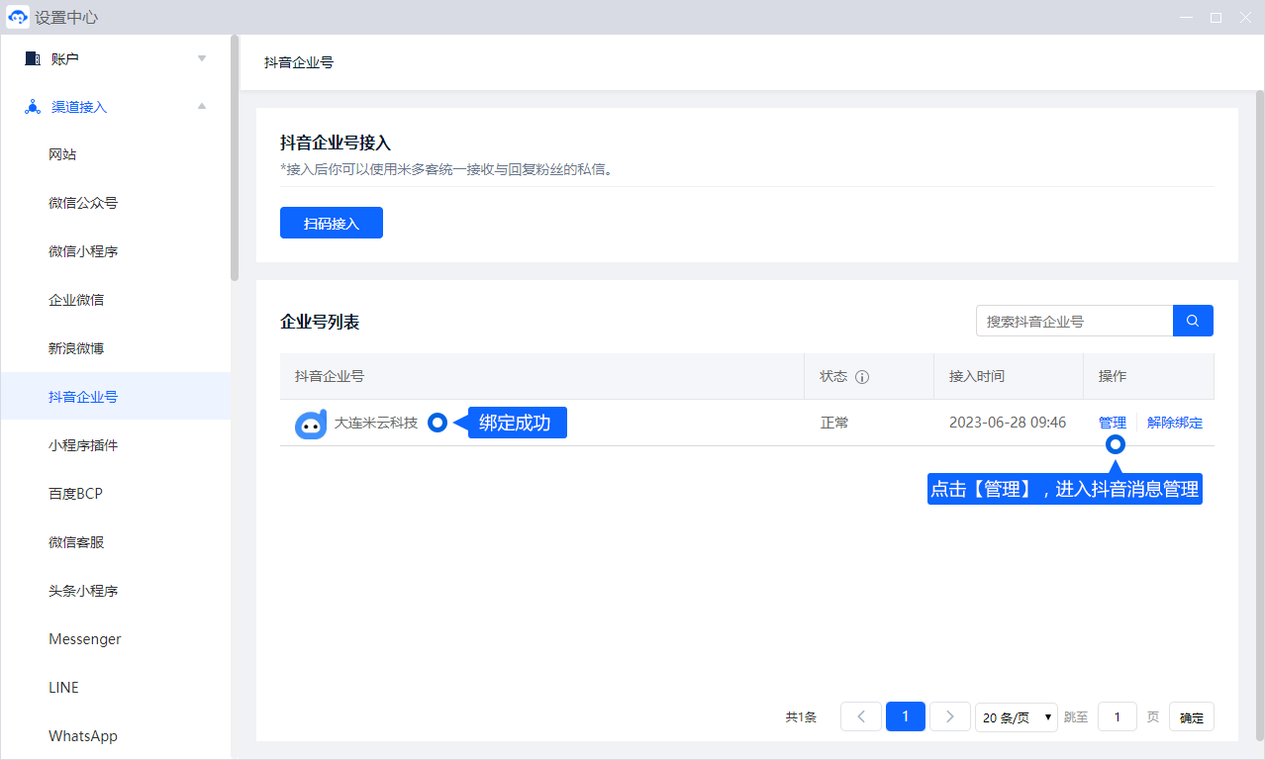Click the 企业号列表 heading
The height and width of the screenshot is (760, 1265).
[x=320, y=322]
